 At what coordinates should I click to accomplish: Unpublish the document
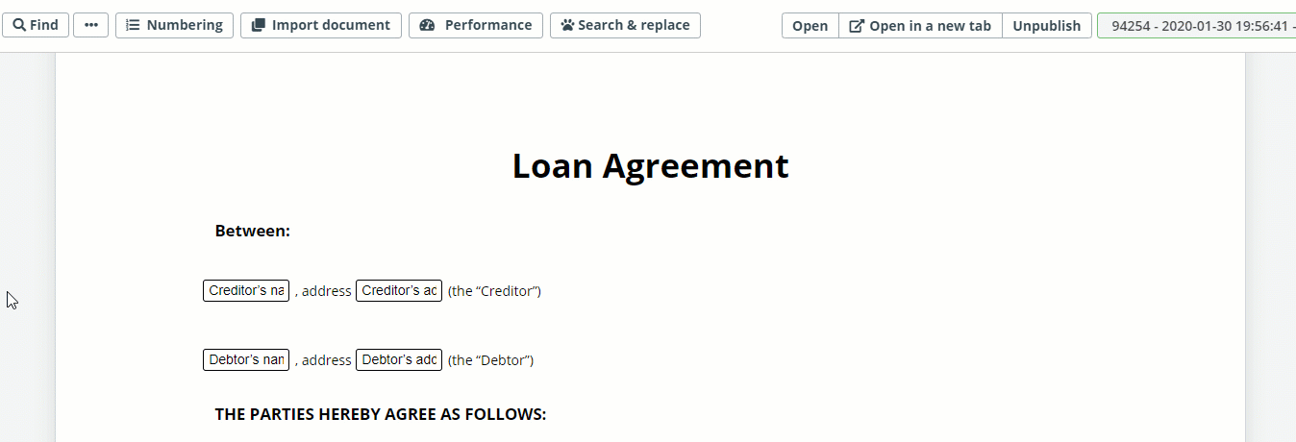tap(1047, 26)
